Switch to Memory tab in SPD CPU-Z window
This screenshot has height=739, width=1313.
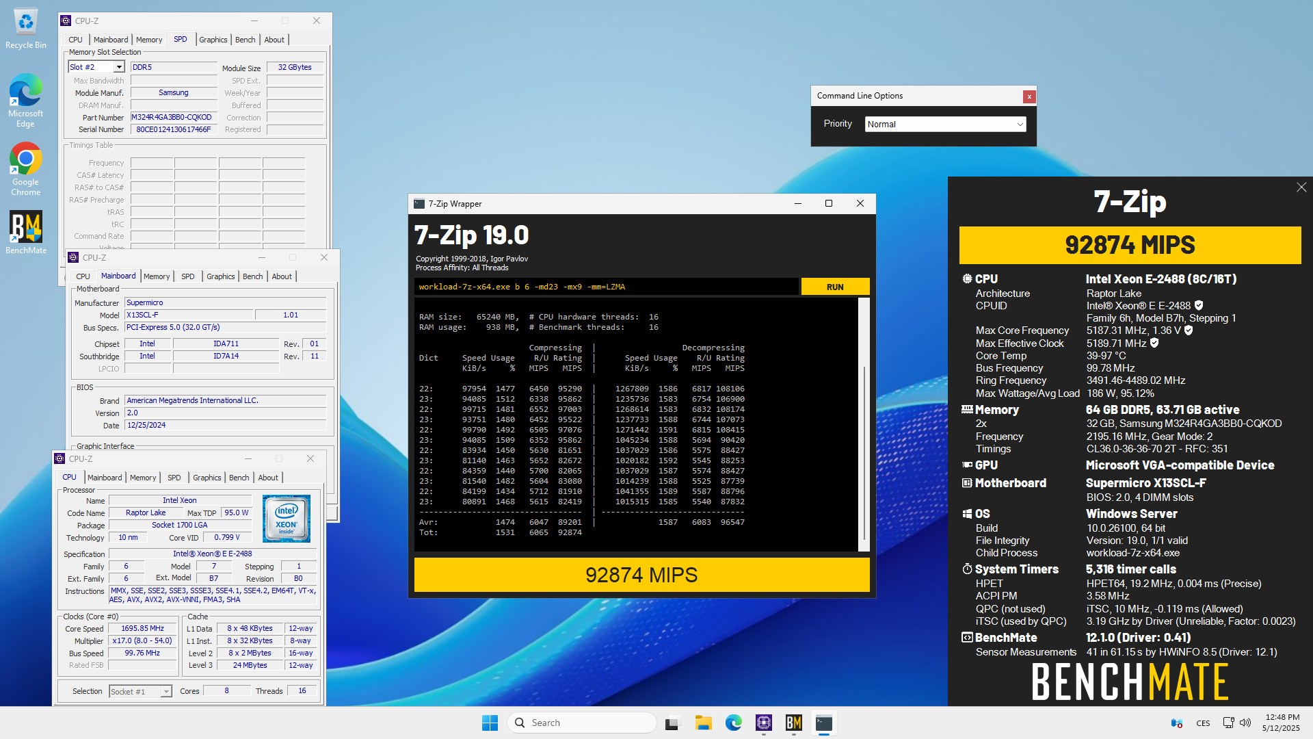point(148,40)
